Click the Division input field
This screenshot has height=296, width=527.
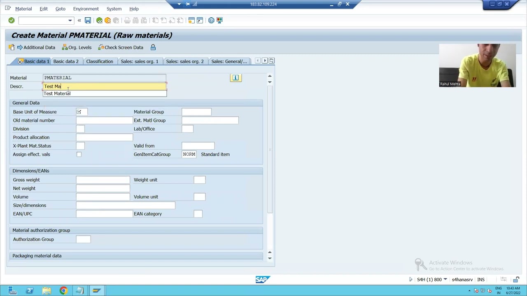click(80, 129)
